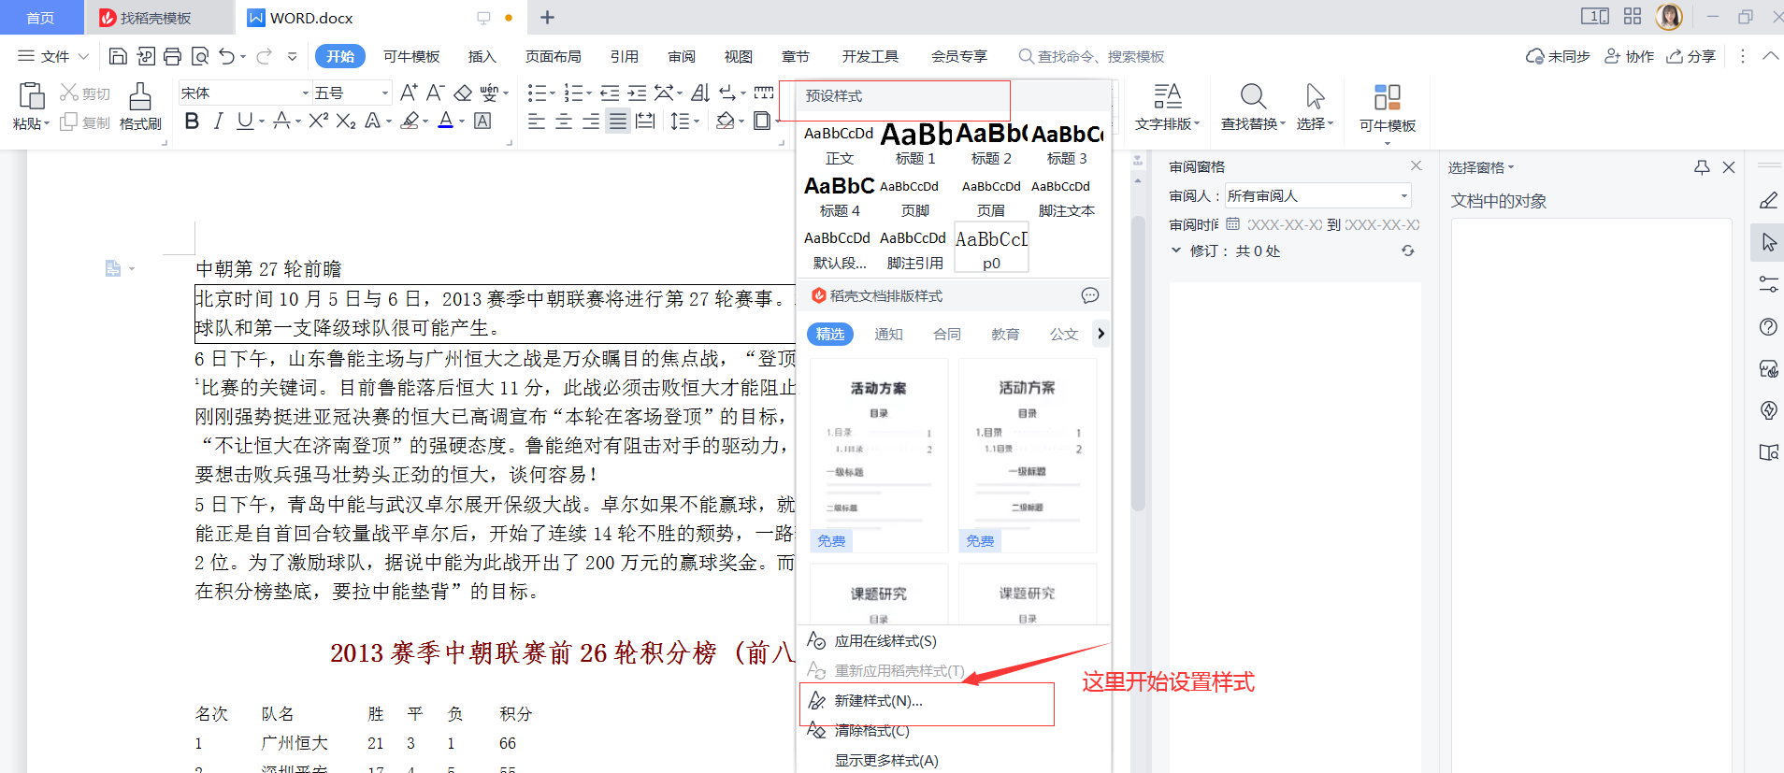The width and height of the screenshot is (1784, 773).
Task: Toggle strikethrough formatting
Action: coord(281,121)
